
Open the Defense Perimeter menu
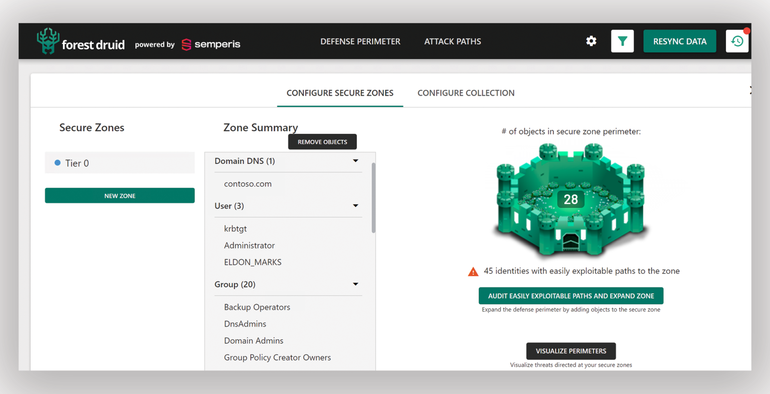click(360, 41)
